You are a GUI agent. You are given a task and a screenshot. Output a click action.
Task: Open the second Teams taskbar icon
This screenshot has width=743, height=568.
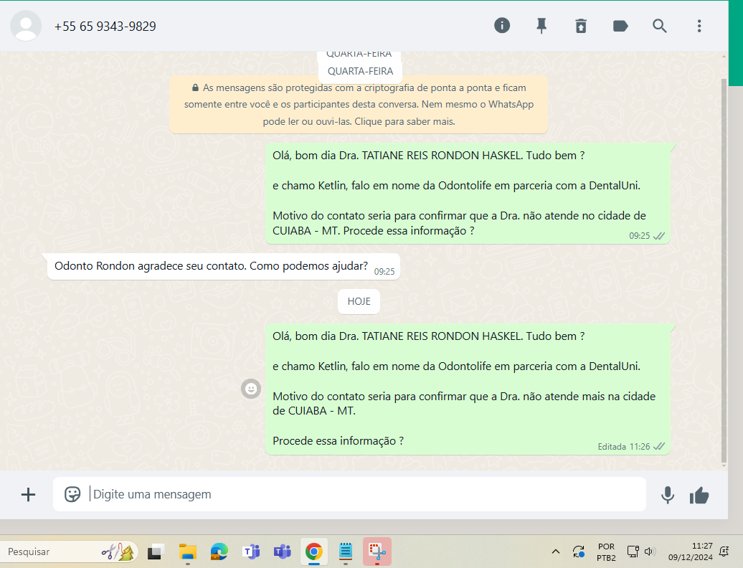[282, 552]
